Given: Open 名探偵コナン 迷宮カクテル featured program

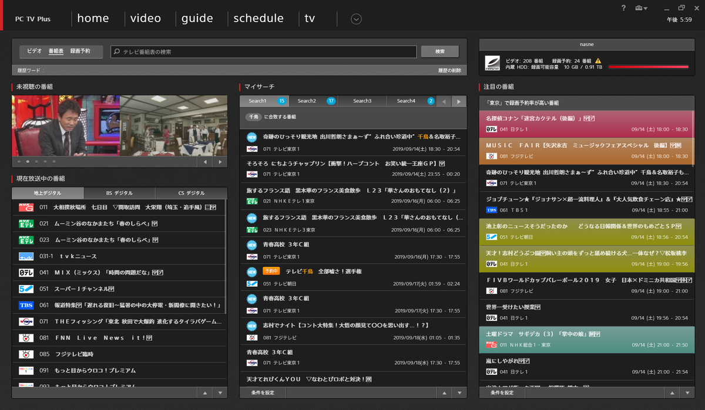Looking at the screenshot, I should pos(587,123).
